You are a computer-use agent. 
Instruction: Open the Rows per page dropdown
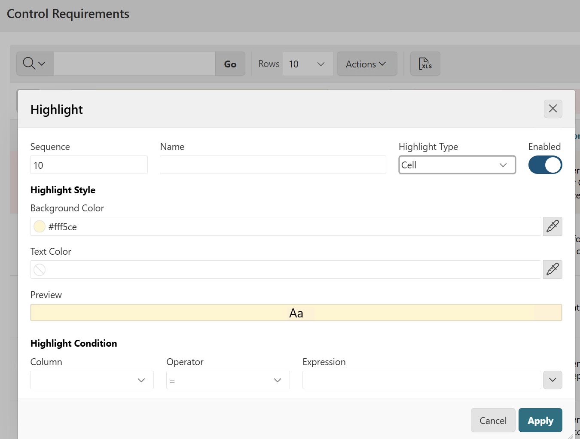(x=308, y=64)
